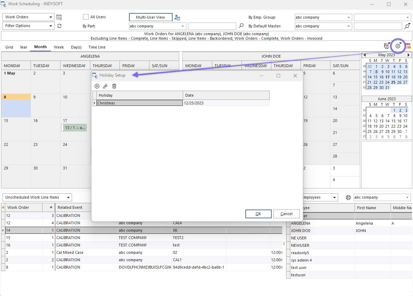Go to next month in mini calendar
Viewport: 413px width, 296px height.
pos(408,55)
